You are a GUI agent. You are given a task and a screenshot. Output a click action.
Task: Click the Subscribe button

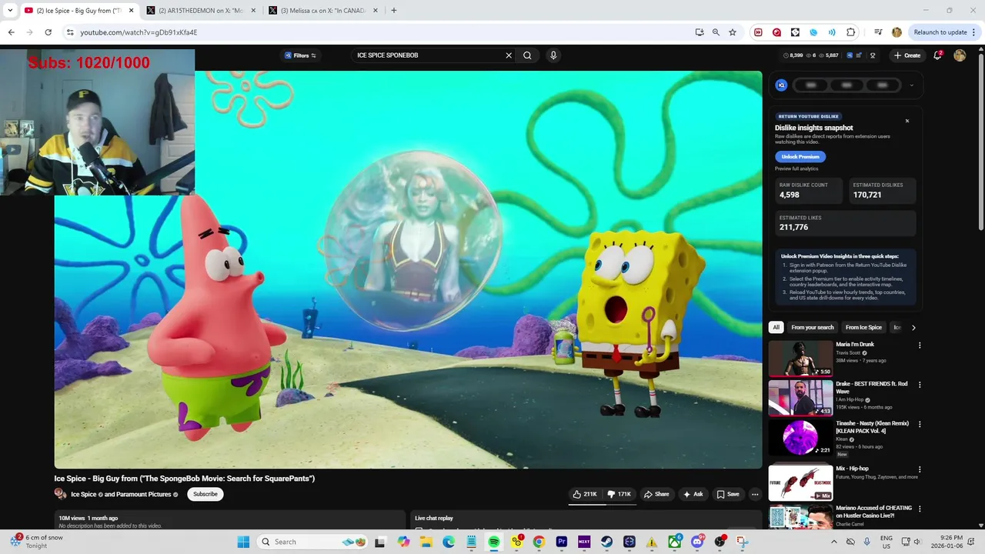205,494
